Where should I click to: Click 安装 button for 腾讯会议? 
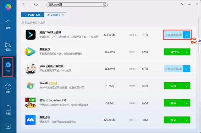174,120
